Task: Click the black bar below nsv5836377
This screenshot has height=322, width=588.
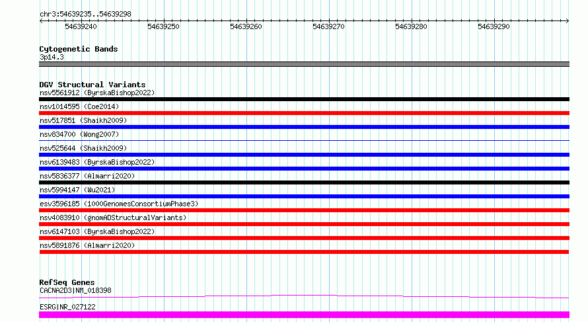Action: (x=304, y=182)
